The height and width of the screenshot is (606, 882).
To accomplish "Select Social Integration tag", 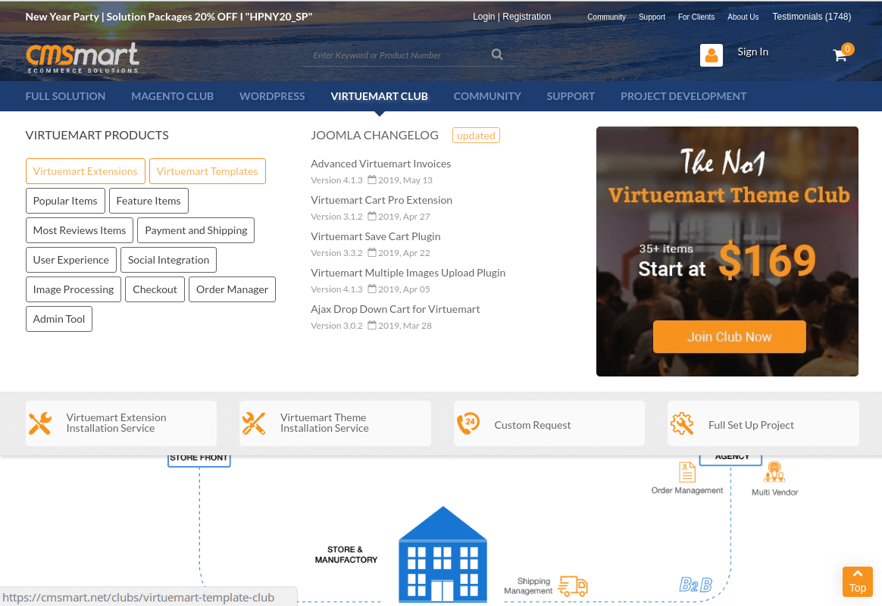I will point(169,260).
